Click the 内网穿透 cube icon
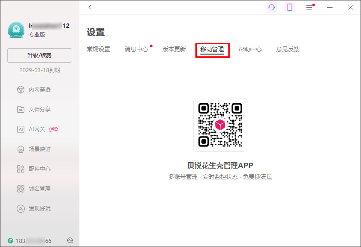The height and width of the screenshot is (247, 361). (x=21, y=90)
